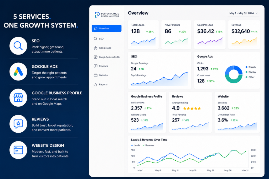The image size is (269, 179).
Task: Click the New Patients value 86
Action: tap(168, 31)
